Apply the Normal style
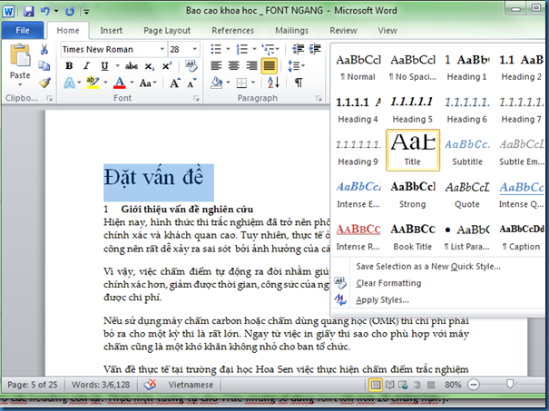 pos(358,66)
